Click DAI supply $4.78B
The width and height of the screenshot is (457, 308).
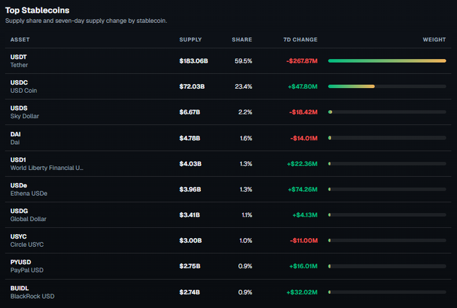(x=190, y=139)
